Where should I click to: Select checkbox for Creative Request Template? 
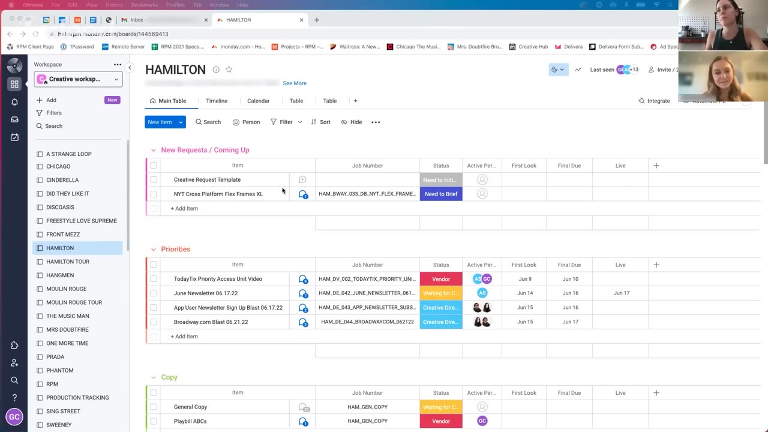154,179
